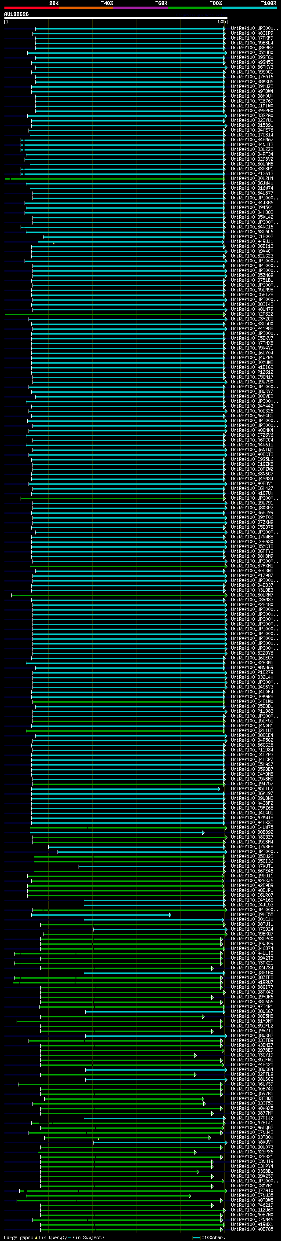The height and width of the screenshot is (1241, 281).
Task: Click the red 20% identity legend segment
Action: point(31,8)
